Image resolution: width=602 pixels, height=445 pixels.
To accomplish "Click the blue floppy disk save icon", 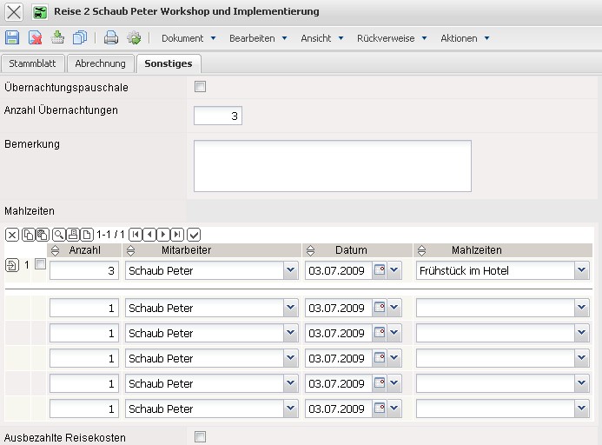I will pos(13,37).
